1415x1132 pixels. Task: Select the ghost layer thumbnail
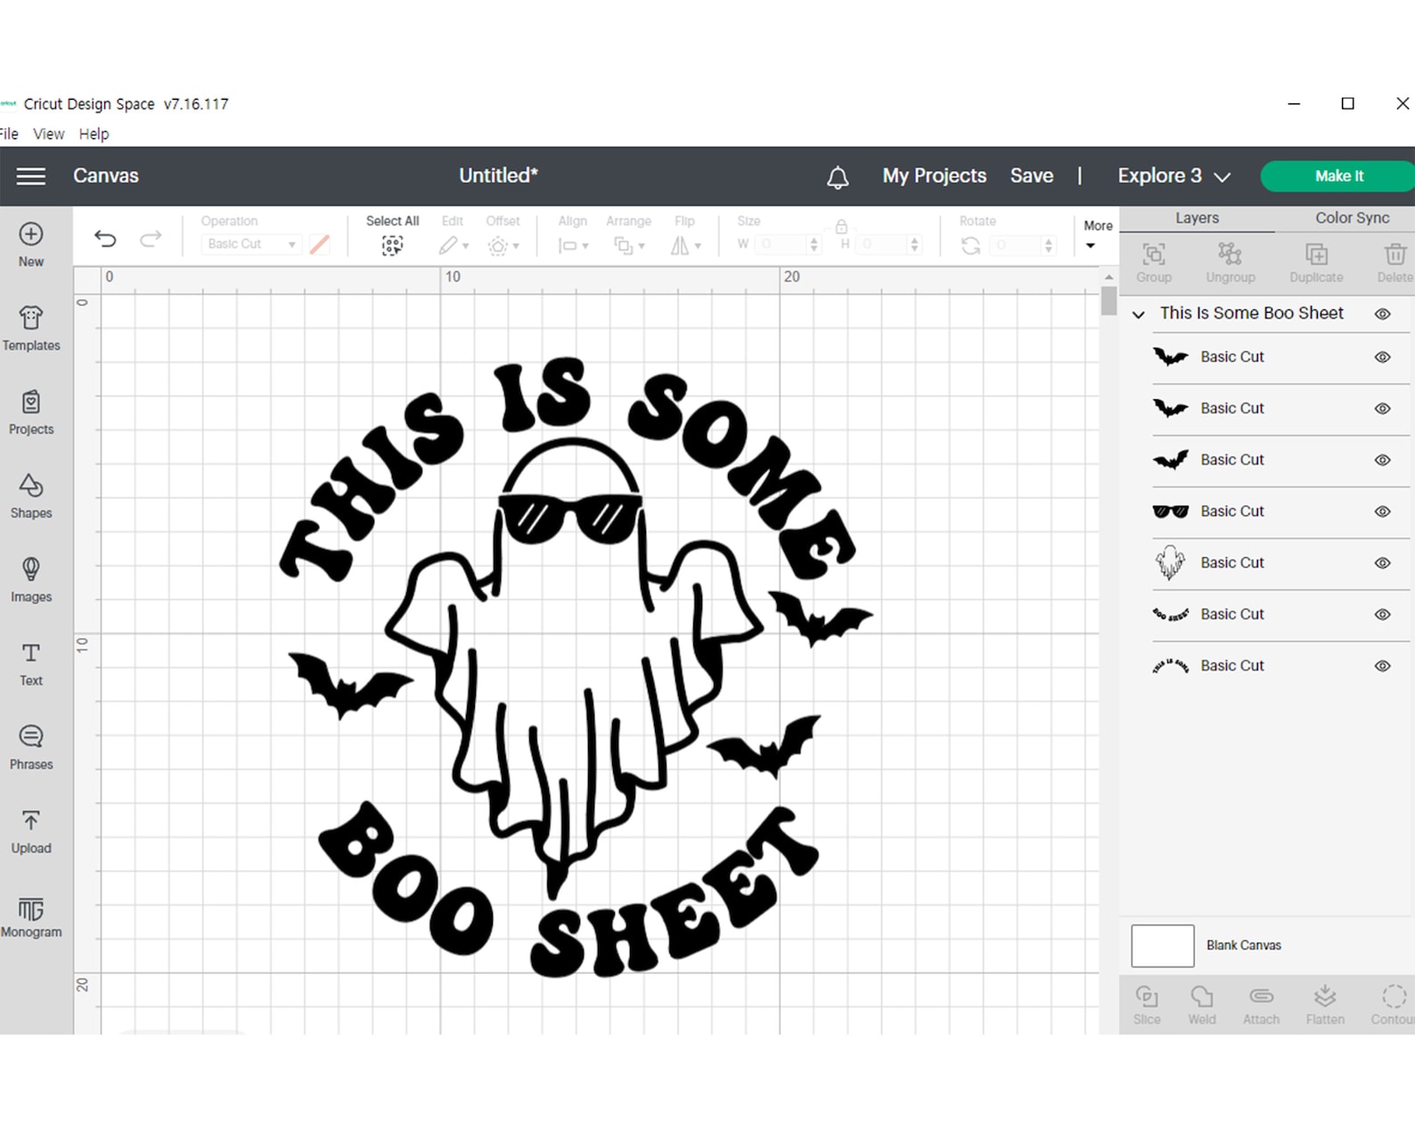[x=1170, y=563]
